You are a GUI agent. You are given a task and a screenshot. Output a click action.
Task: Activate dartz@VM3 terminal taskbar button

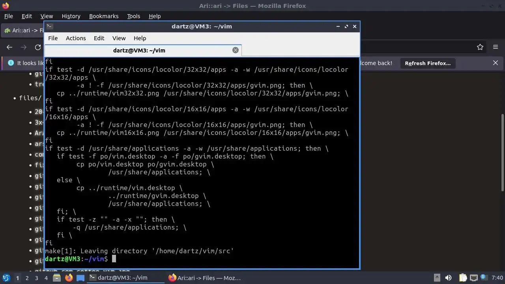[125, 278]
